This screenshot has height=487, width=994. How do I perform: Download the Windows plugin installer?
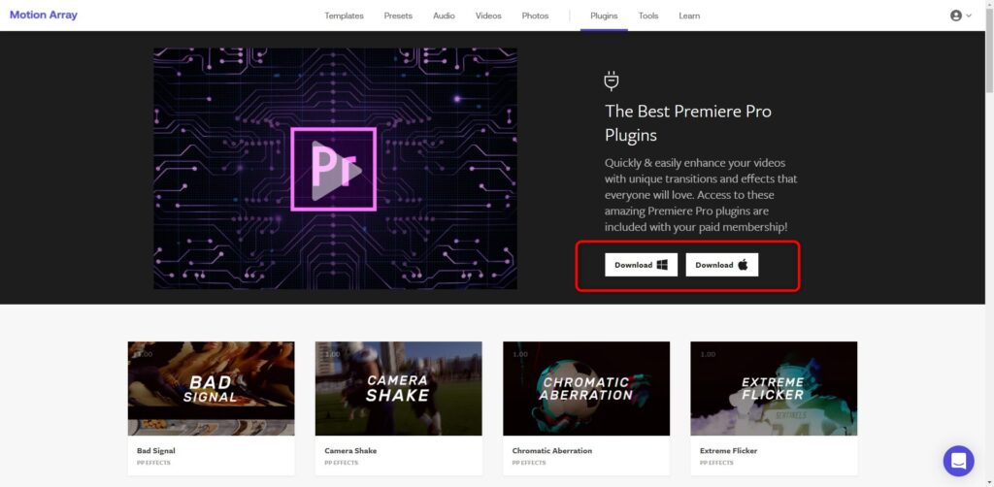click(x=641, y=265)
